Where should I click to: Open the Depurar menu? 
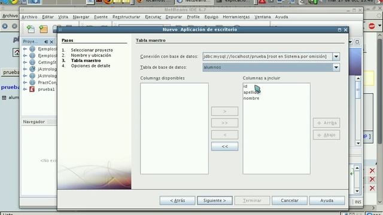[x=174, y=17]
